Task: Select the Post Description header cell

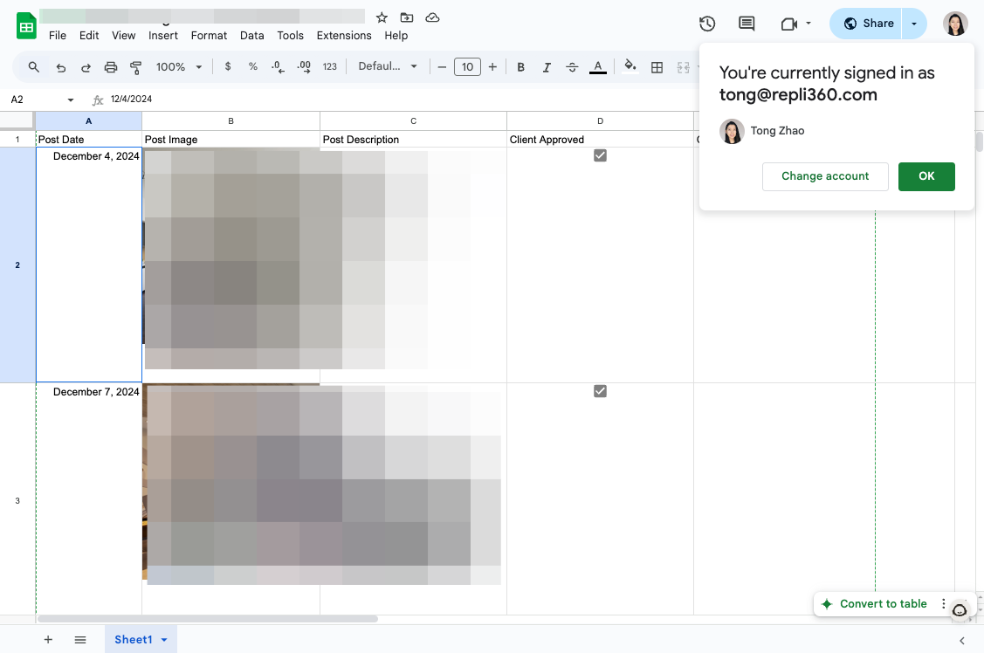Action: coord(414,140)
